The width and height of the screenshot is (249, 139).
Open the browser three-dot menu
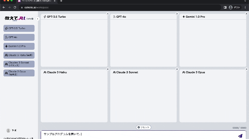(245, 7)
